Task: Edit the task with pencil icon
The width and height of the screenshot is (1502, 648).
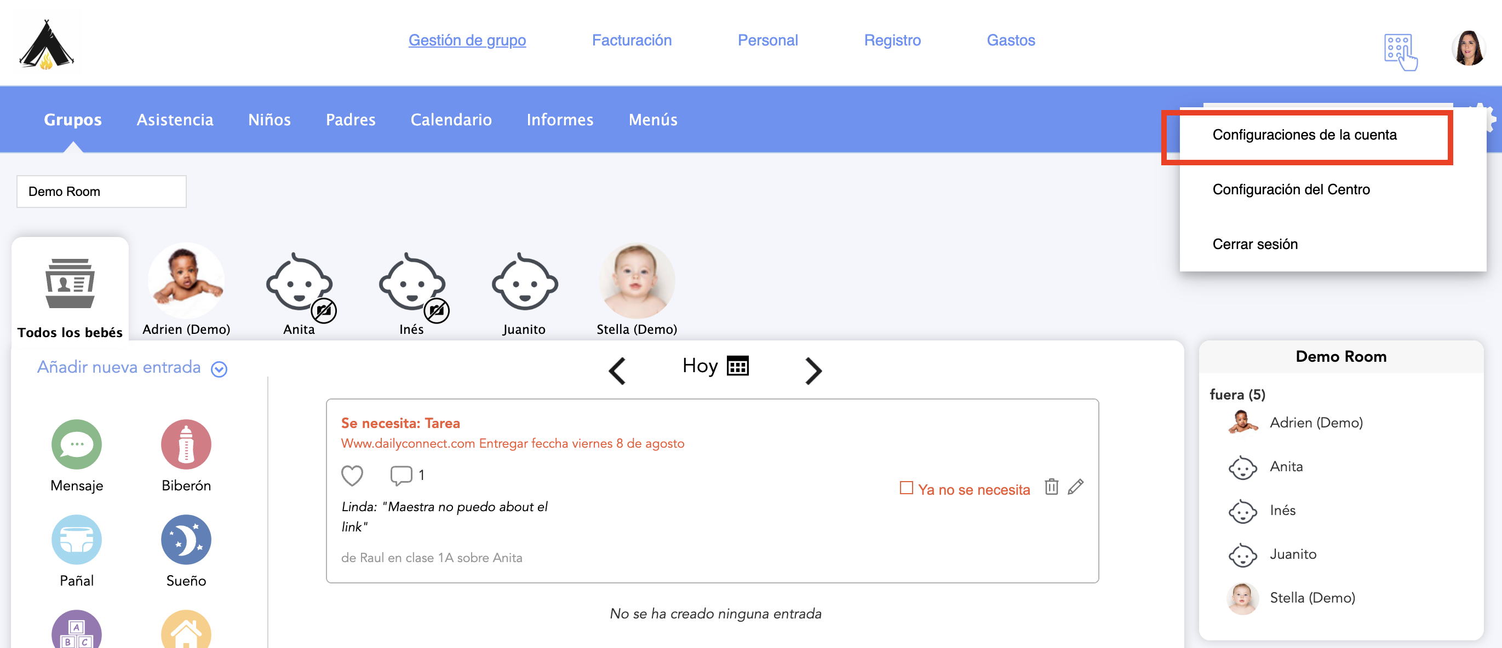Action: [1076, 487]
